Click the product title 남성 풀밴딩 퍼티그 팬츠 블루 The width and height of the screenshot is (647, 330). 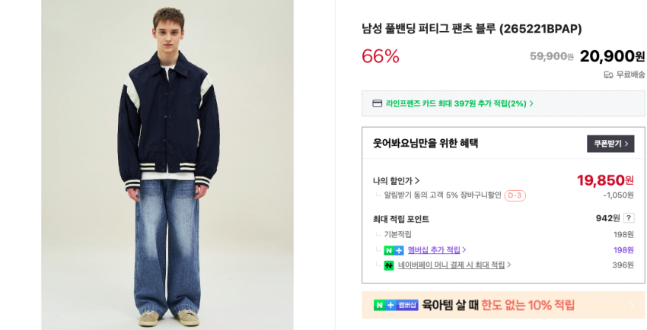[471, 29]
